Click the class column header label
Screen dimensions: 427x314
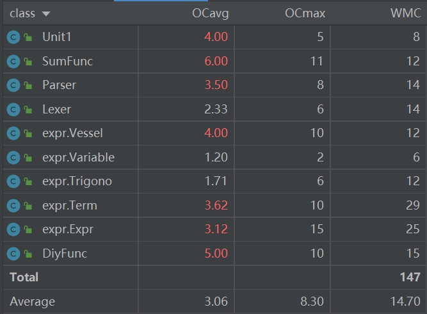pos(22,13)
